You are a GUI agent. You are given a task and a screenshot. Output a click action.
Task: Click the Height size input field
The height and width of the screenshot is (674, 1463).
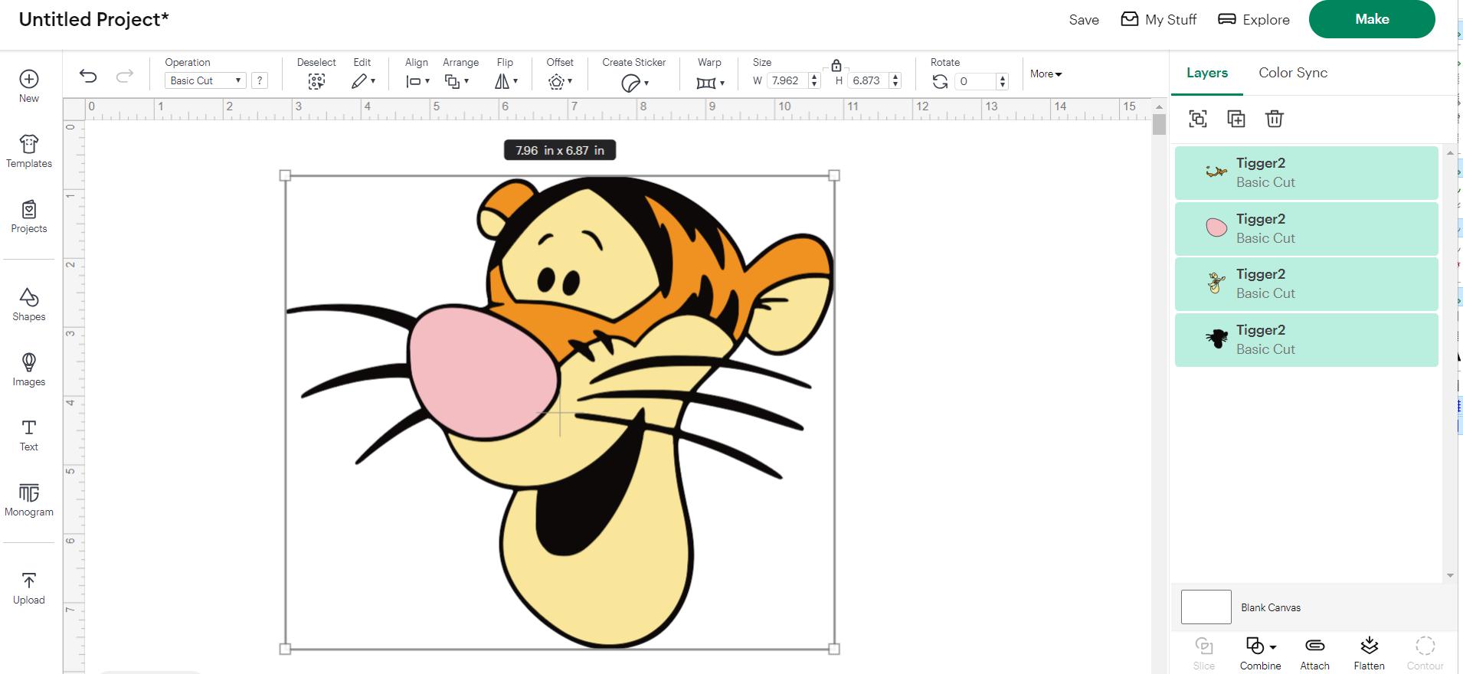pyautogui.click(x=868, y=80)
